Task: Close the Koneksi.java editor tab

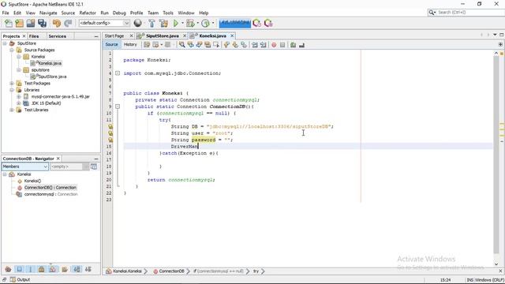Action: pos(232,35)
